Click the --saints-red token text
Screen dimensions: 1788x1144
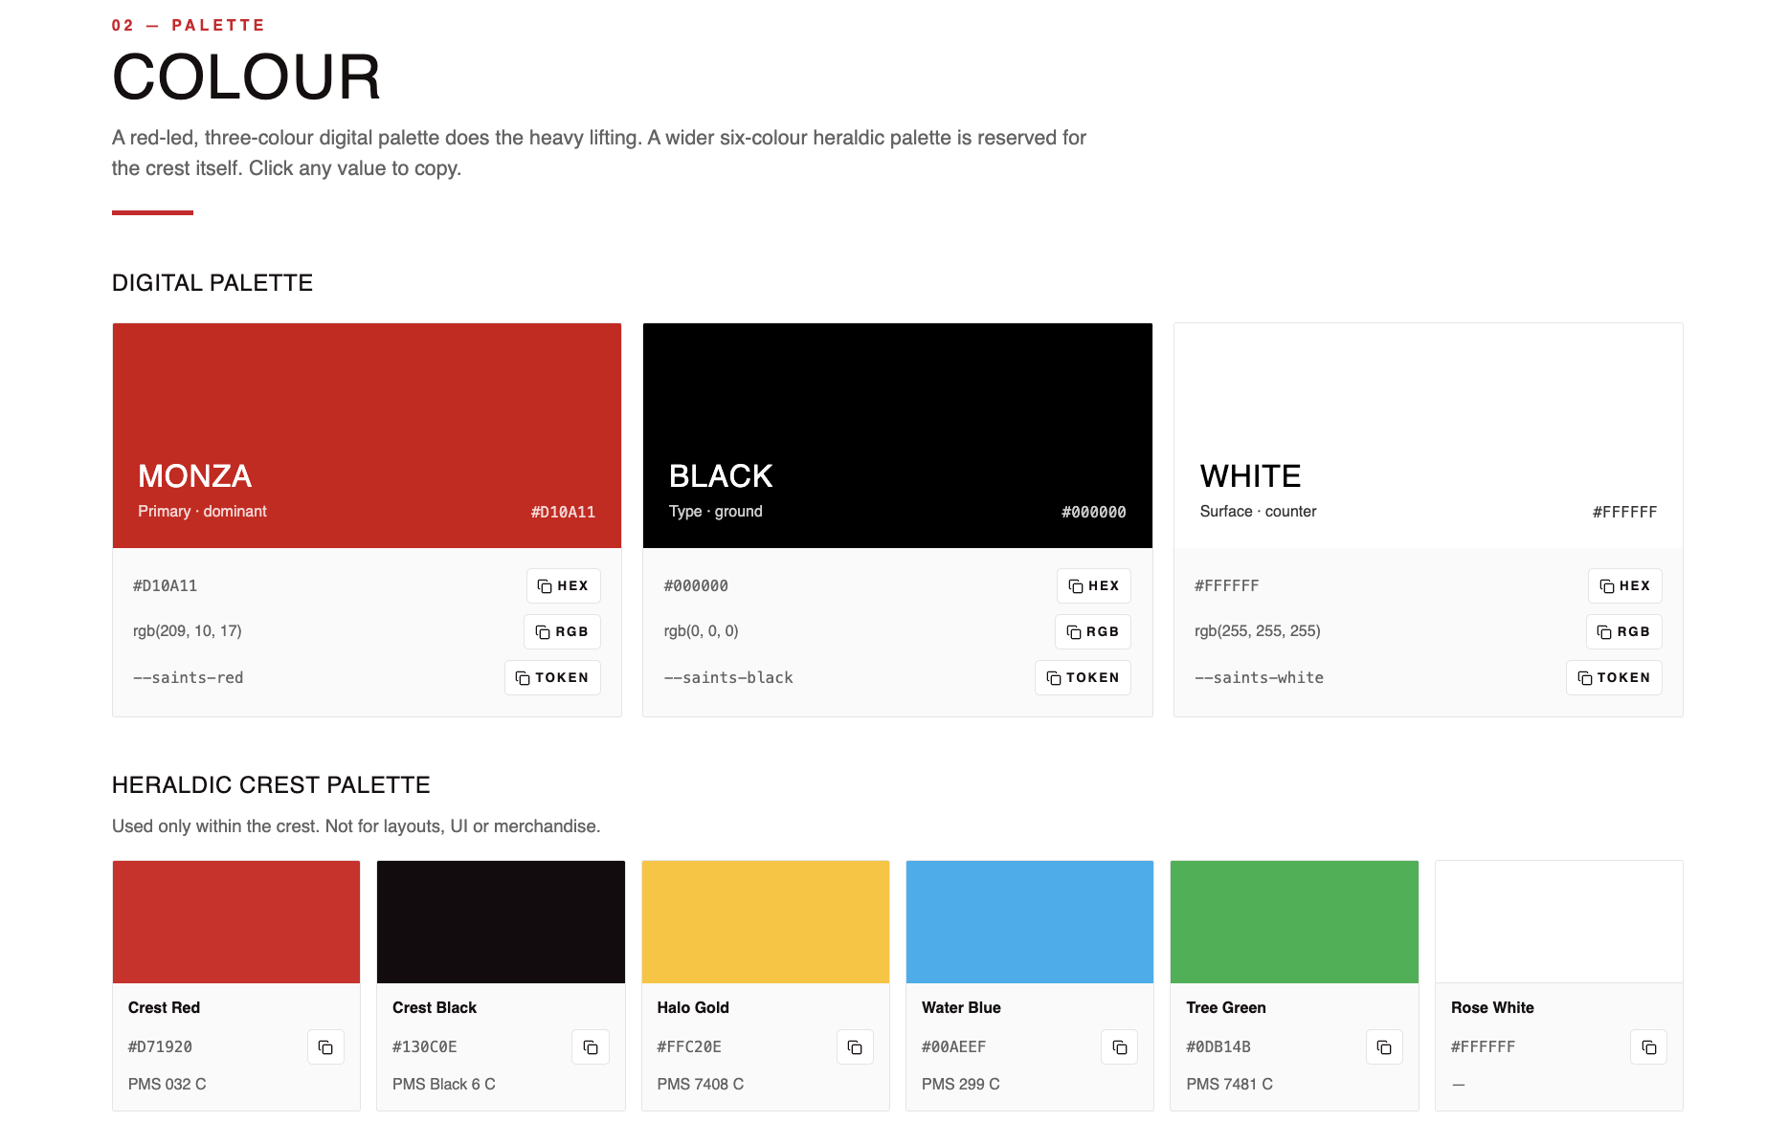[189, 677]
